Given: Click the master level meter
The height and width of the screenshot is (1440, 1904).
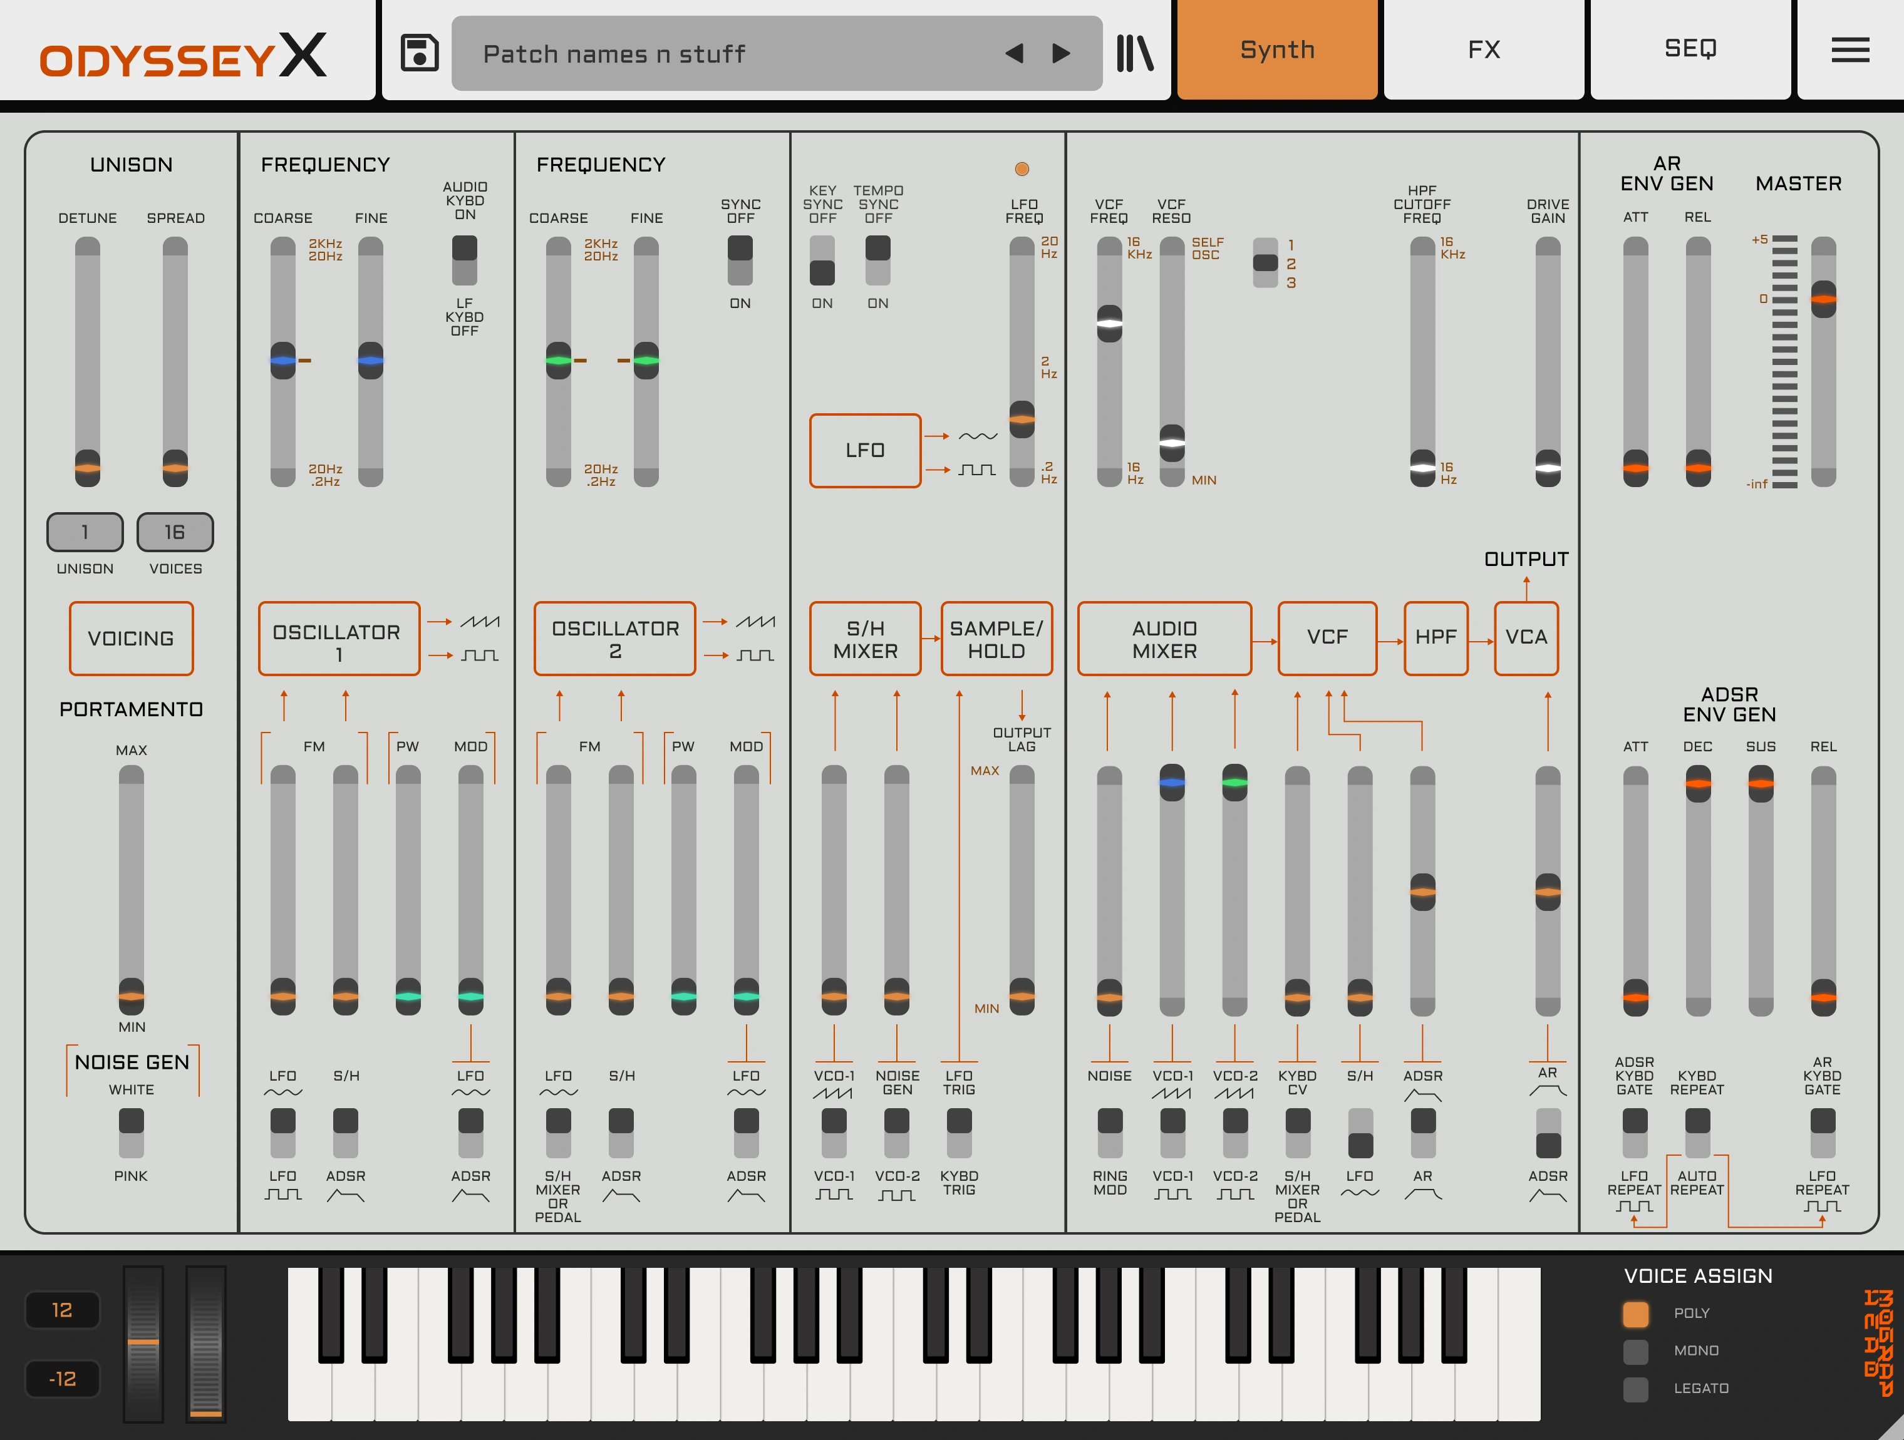Looking at the screenshot, I should tap(1785, 361).
